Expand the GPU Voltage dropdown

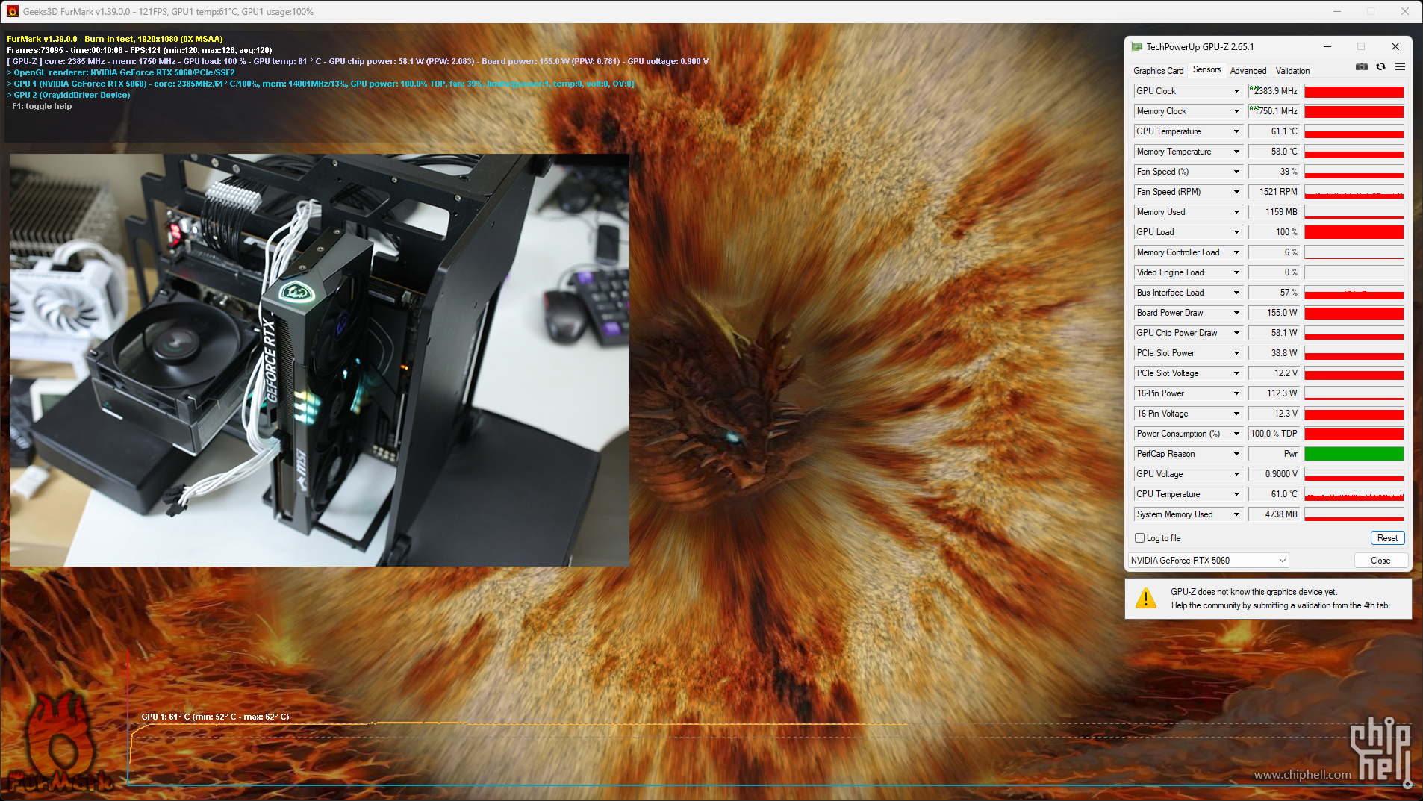[x=1236, y=474]
